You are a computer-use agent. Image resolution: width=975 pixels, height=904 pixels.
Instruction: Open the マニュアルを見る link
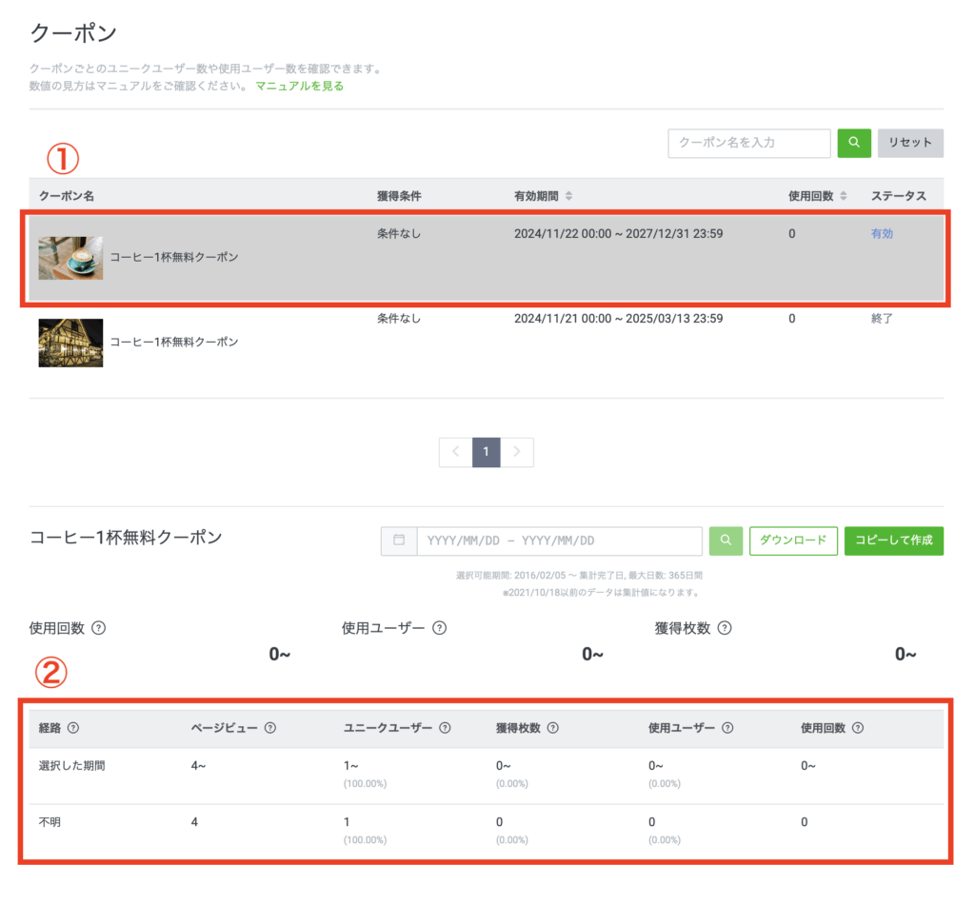pos(299,86)
